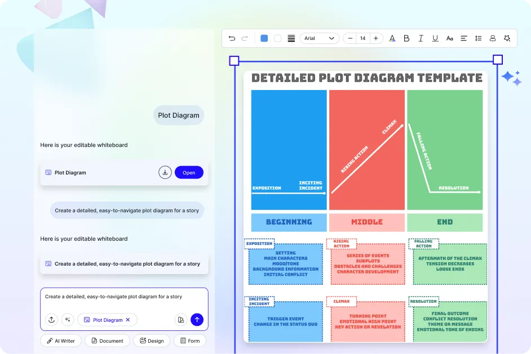Open the text color rainbow icon

coord(392,38)
